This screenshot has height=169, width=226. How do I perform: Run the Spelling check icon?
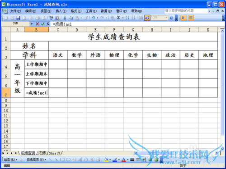(x=51, y=18)
